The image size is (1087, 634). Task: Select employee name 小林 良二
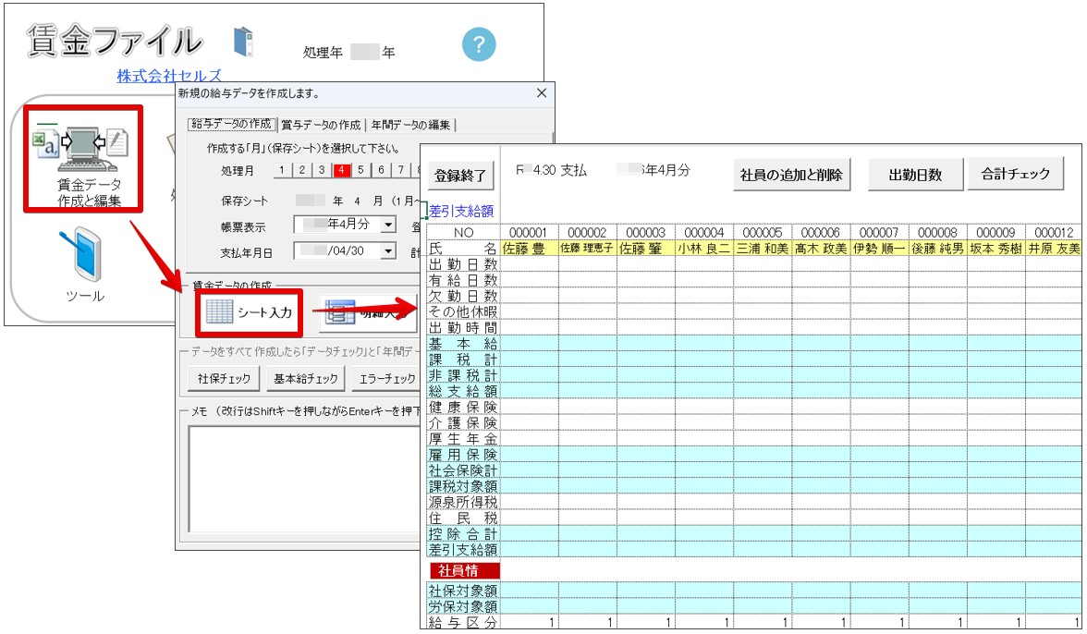[703, 248]
